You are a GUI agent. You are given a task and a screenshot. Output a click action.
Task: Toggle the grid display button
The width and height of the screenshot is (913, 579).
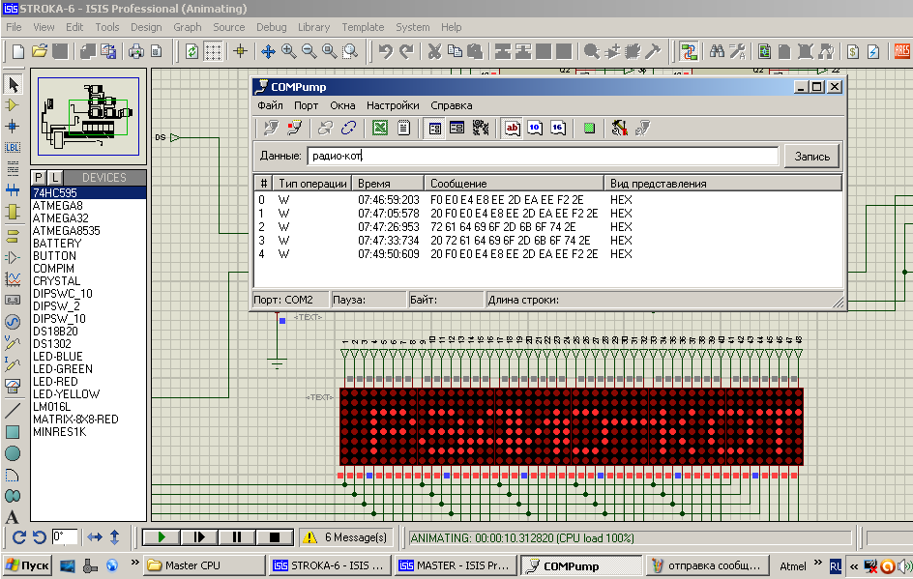click(214, 51)
